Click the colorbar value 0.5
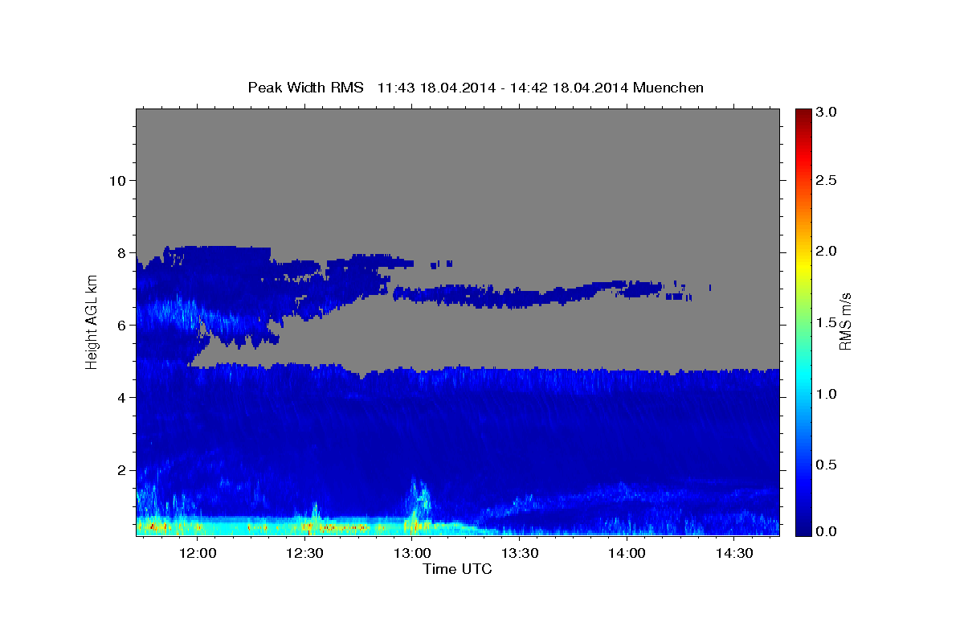The height and width of the screenshot is (643, 964). [x=827, y=465]
